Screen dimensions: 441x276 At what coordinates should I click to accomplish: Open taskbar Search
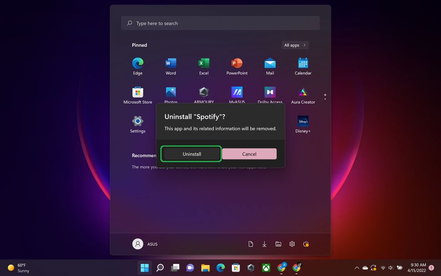coord(160,267)
